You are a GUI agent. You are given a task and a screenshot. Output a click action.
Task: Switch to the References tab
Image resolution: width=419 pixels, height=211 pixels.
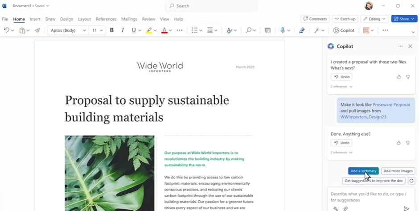tap(106, 19)
